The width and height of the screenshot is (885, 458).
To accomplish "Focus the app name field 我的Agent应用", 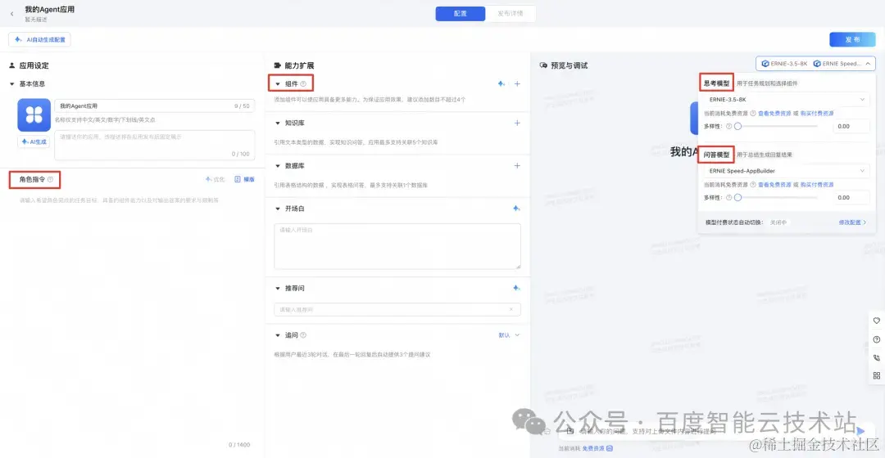I will pos(155,106).
